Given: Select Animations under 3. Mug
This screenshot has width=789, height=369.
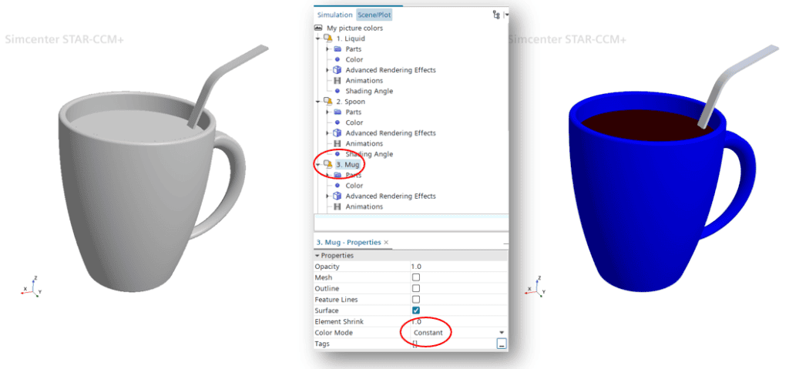Looking at the screenshot, I should 364,207.
